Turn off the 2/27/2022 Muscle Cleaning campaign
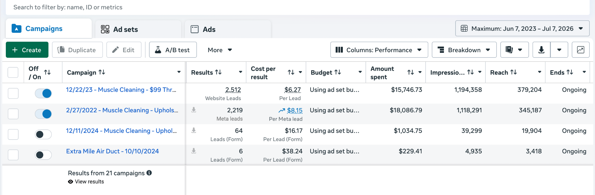 pos(43,114)
